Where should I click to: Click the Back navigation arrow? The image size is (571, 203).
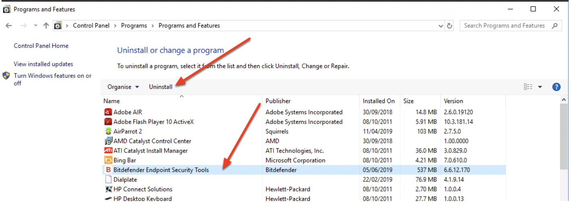point(9,26)
